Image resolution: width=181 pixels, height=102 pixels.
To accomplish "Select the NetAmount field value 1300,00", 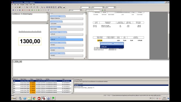I will pyautogui.click(x=67, y=40).
